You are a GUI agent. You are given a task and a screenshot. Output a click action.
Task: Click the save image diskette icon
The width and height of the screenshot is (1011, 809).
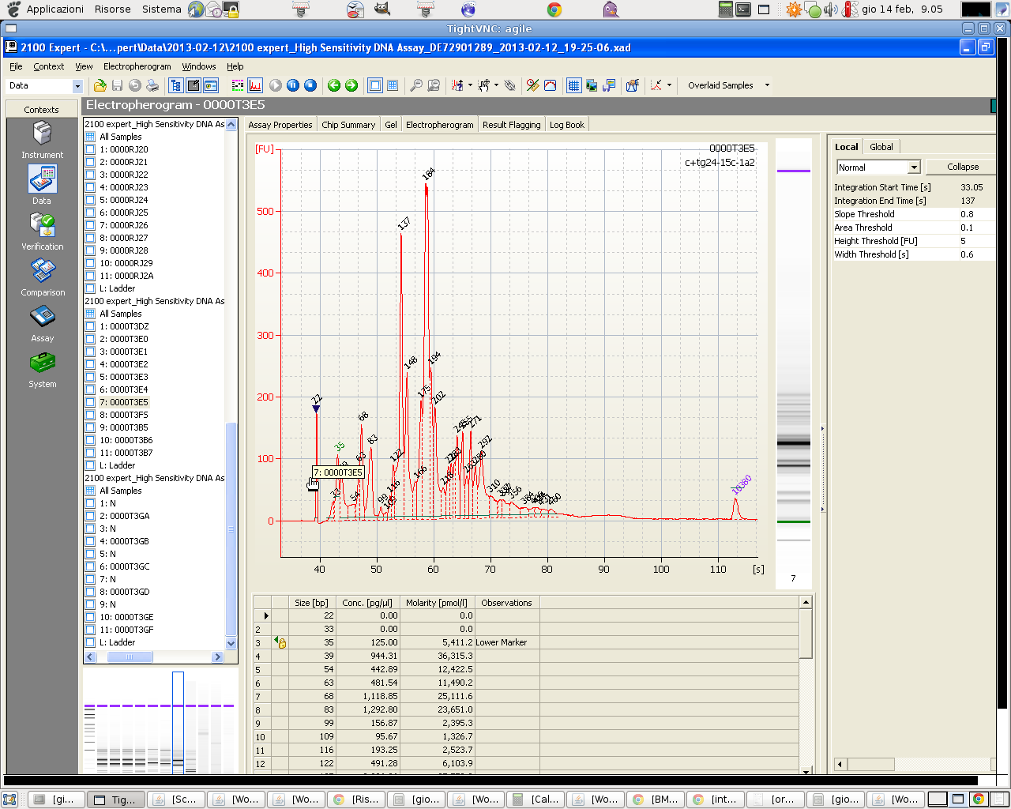[x=609, y=85]
